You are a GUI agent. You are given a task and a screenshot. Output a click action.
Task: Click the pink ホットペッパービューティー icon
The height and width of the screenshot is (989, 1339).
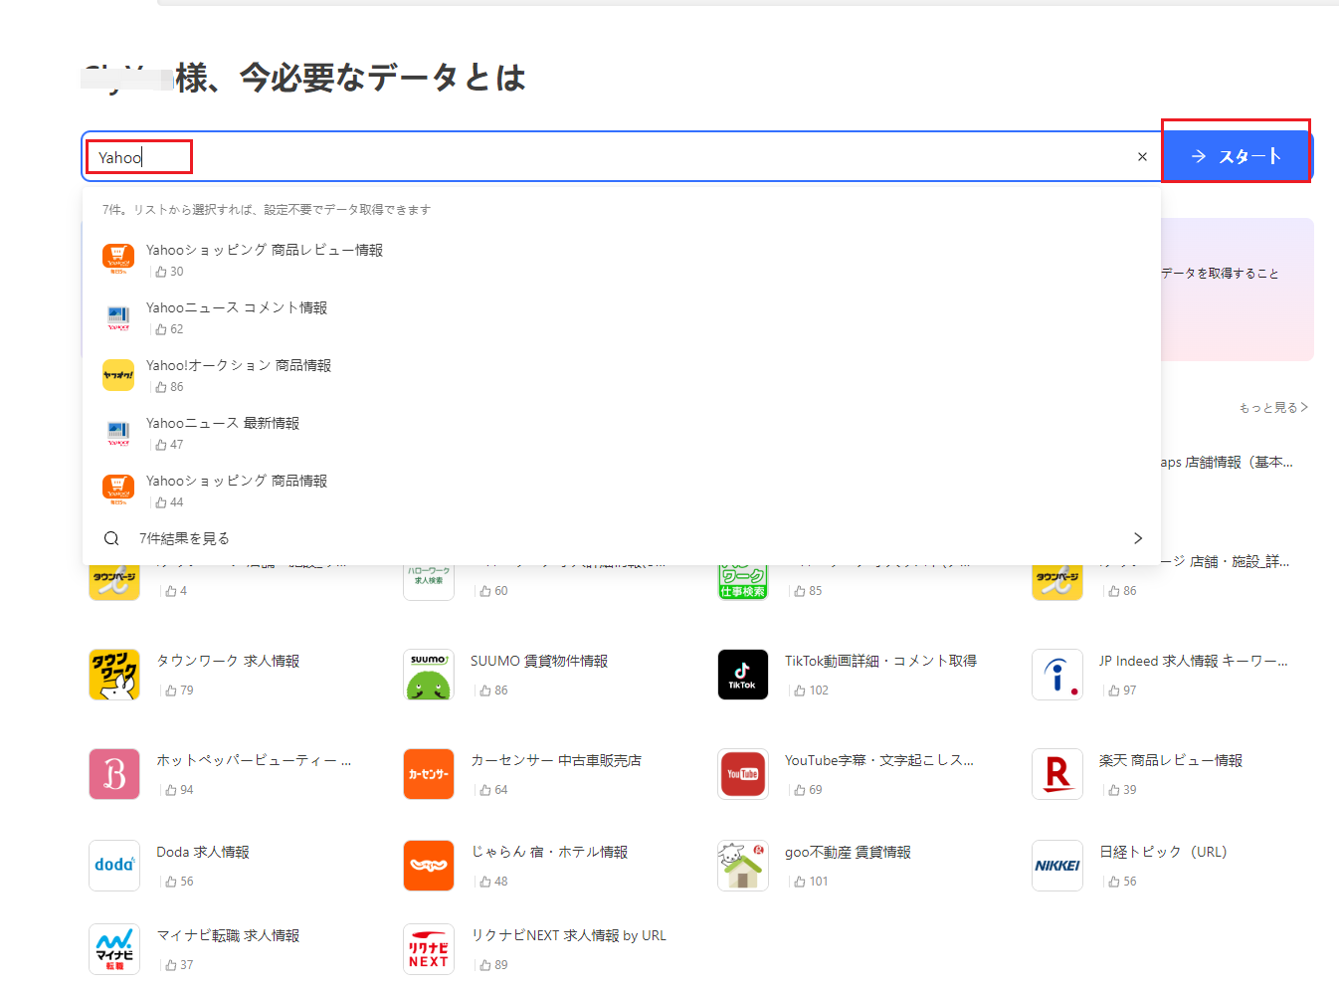(114, 774)
